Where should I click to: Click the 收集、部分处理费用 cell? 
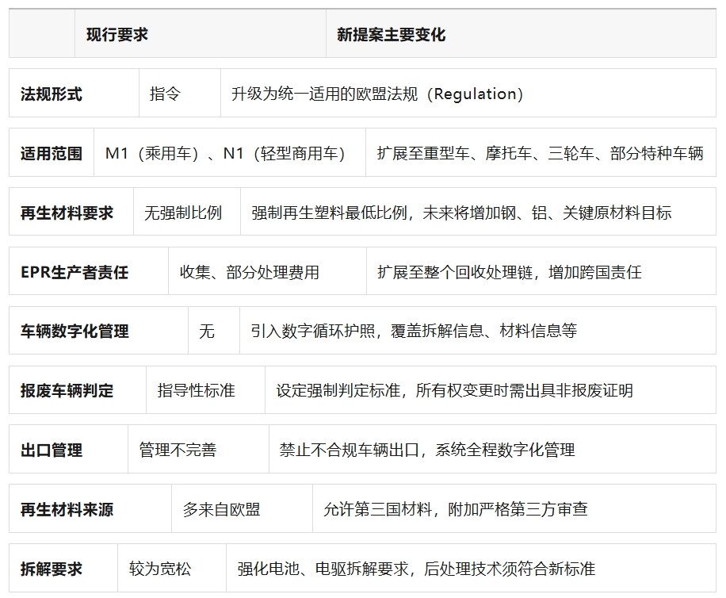click(249, 273)
